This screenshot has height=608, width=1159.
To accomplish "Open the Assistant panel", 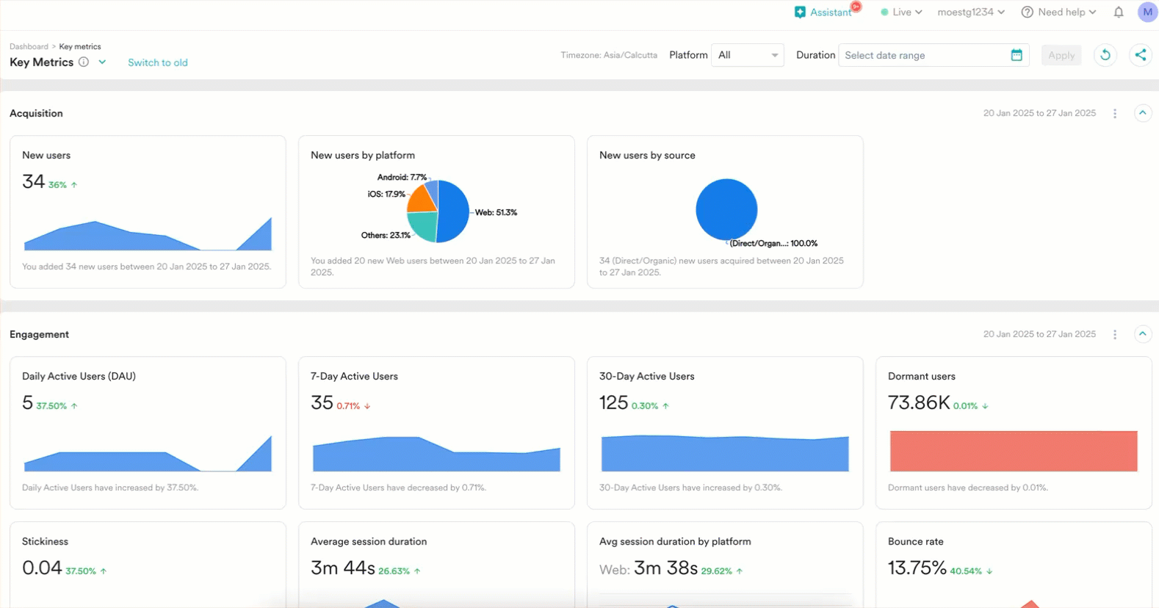I will (x=823, y=12).
